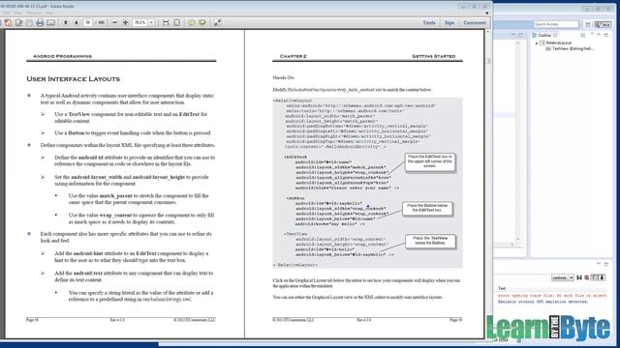620x348 pixels.
Task: Open the Outline view menu triangle
Action: (592, 35)
